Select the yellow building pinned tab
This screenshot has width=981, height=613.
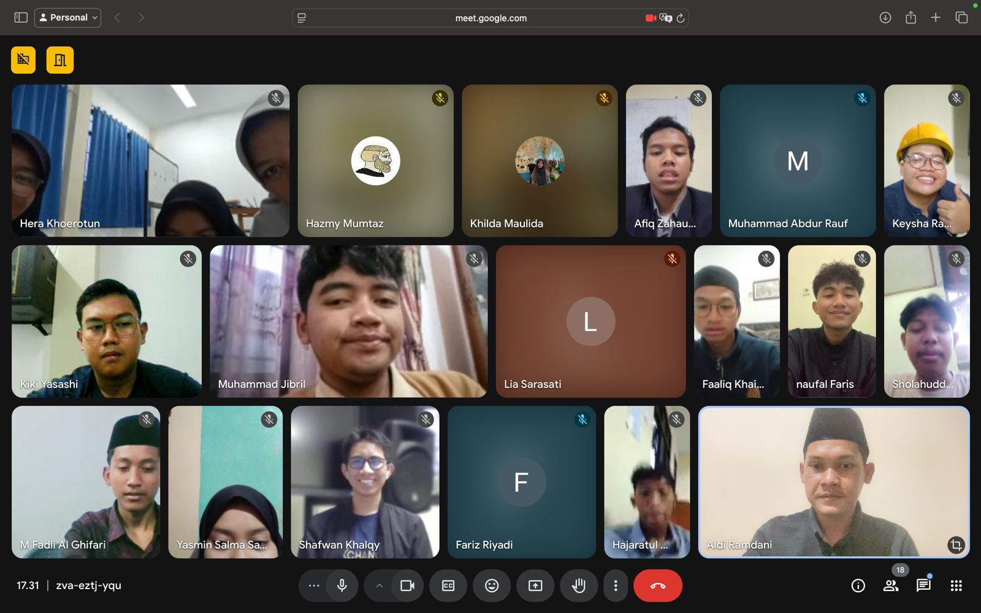click(23, 59)
